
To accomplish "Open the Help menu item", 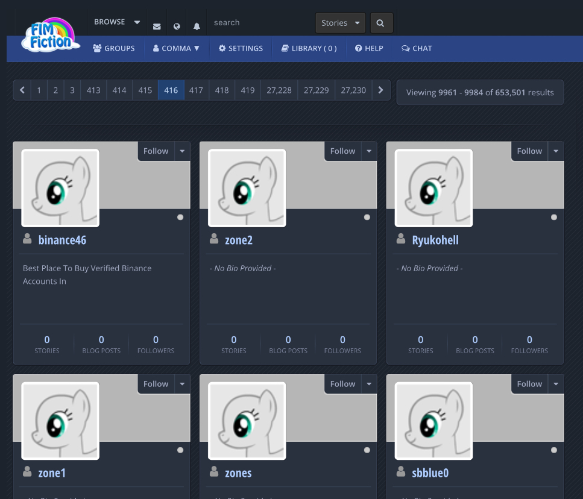I will (369, 48).
